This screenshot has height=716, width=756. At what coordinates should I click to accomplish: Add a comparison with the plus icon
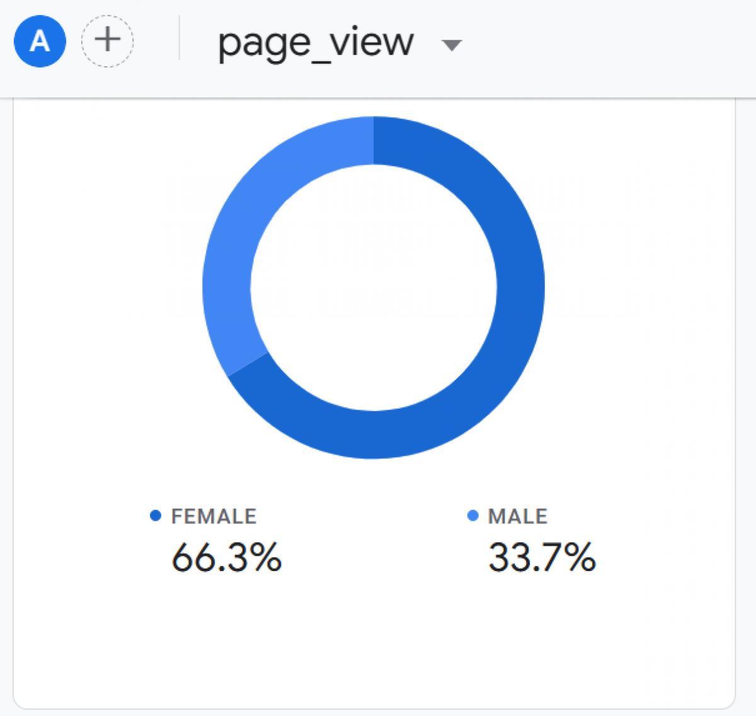click(x=108, y=41)
